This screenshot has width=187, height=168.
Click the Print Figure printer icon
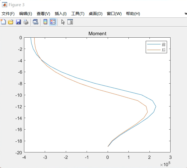point(26,22)
